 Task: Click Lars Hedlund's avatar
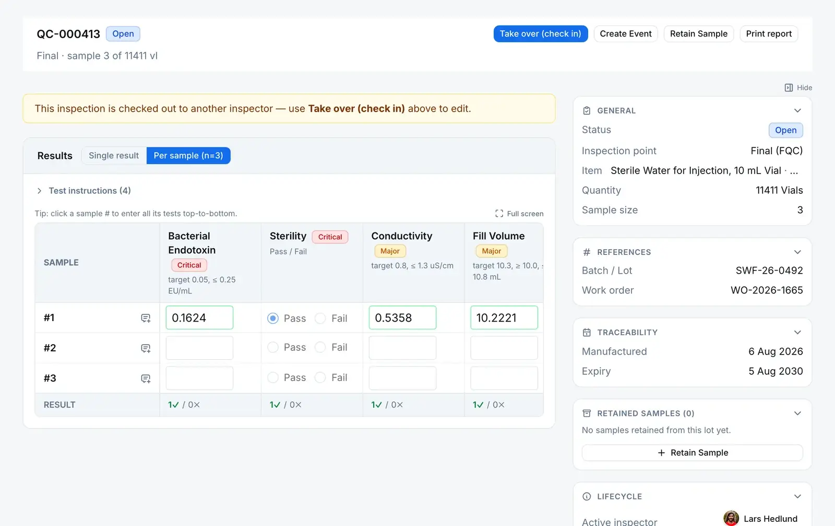click(731, 518)
